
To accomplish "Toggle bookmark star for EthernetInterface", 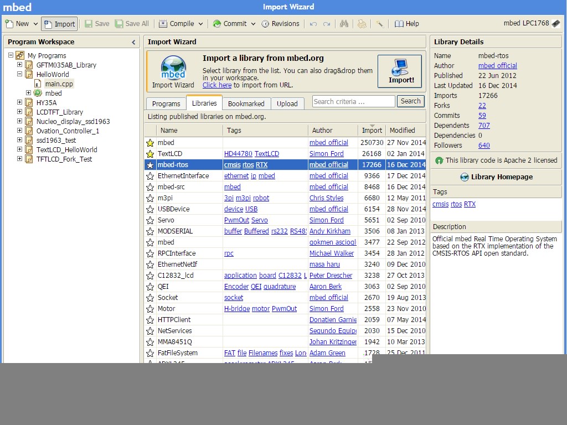I will (150, 176).
